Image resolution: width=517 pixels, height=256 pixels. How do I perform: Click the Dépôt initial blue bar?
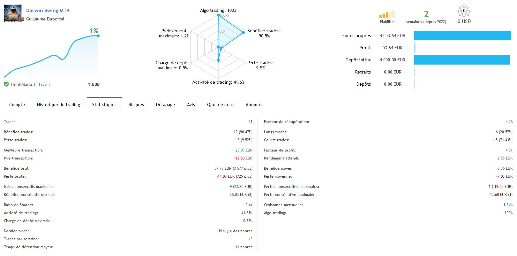(x=462, y=60)
